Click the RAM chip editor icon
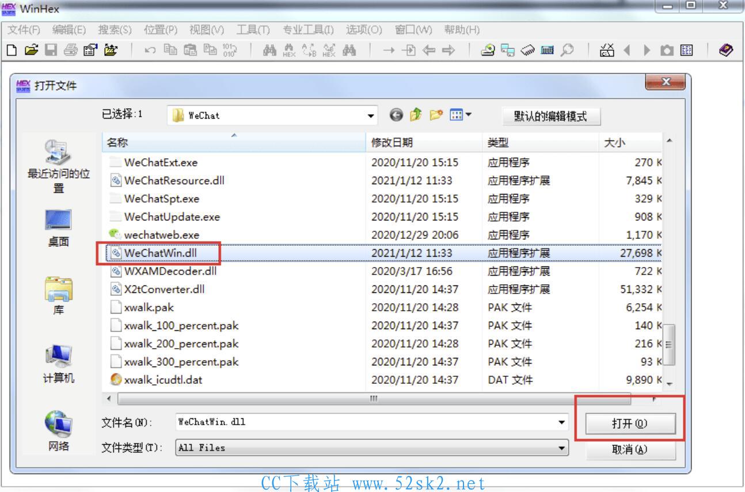 (527, 51)
